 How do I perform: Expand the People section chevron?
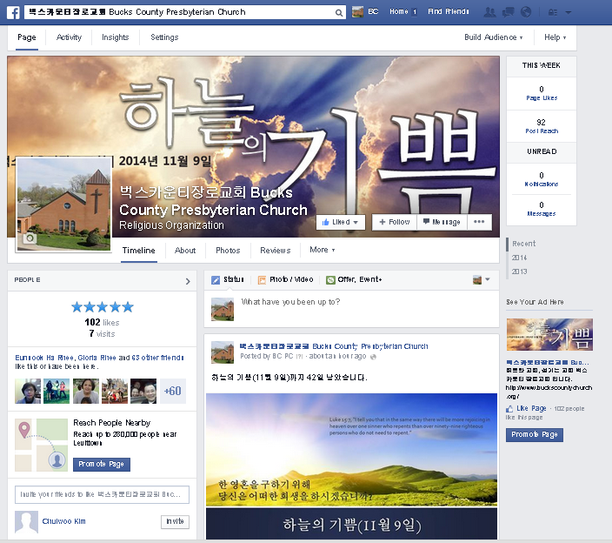click(188, 281)
